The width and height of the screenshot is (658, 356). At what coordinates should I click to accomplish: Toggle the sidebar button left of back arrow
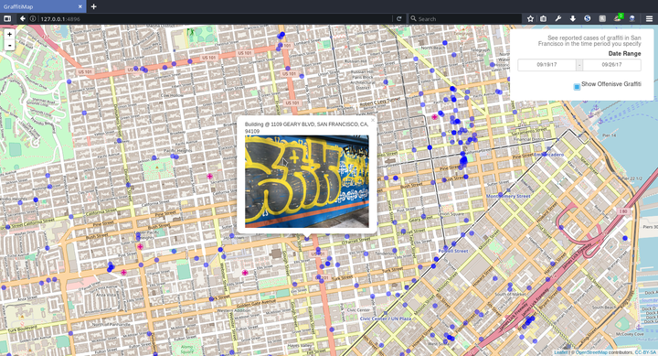pyautogui.click(x=7, y=18)
